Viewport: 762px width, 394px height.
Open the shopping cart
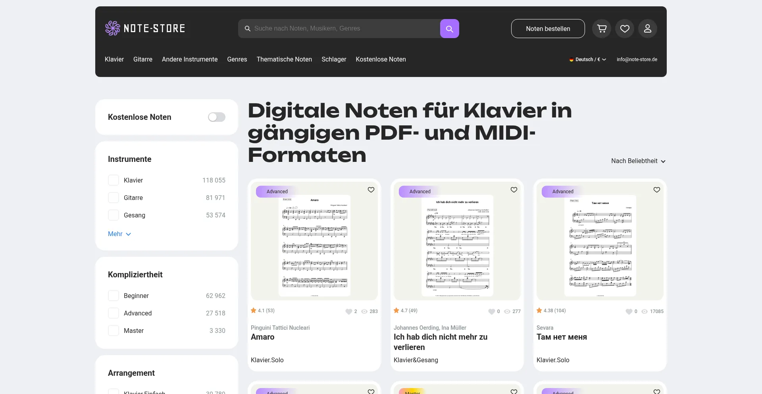tap(602, 28)
